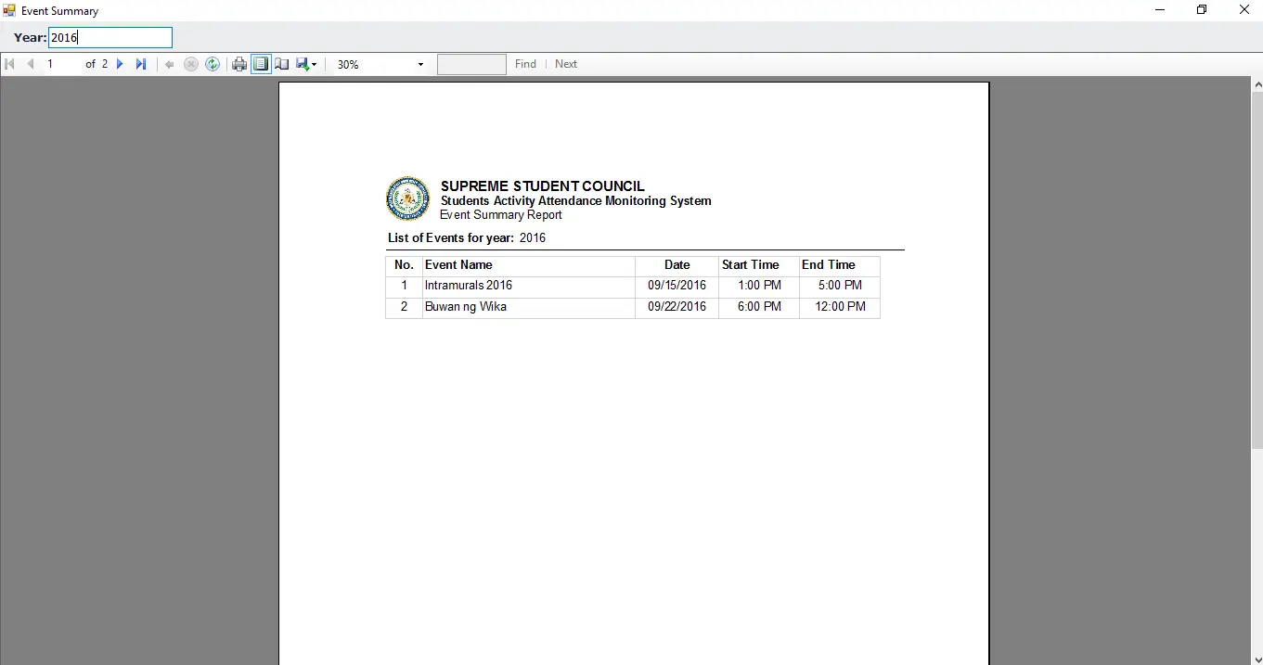Minimize the Event Summary window
Viewport: 1263px width, 665px height.
(1160, 10)
